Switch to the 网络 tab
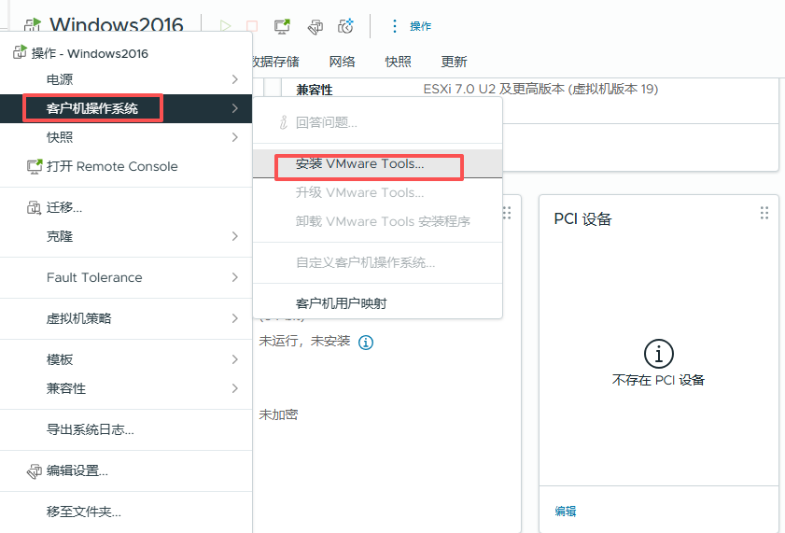The image size is (785, 533). click(x=342, y=62)
